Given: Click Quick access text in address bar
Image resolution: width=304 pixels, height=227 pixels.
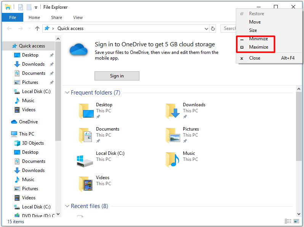Looking at the screenshot, I should tap(70, 28).
